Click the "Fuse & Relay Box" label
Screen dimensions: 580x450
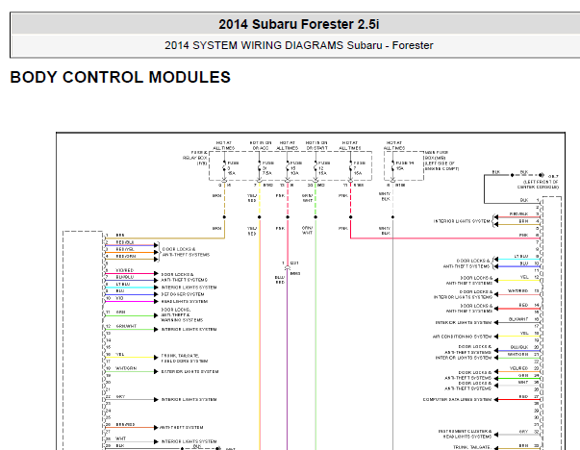(x=195, y=158)
